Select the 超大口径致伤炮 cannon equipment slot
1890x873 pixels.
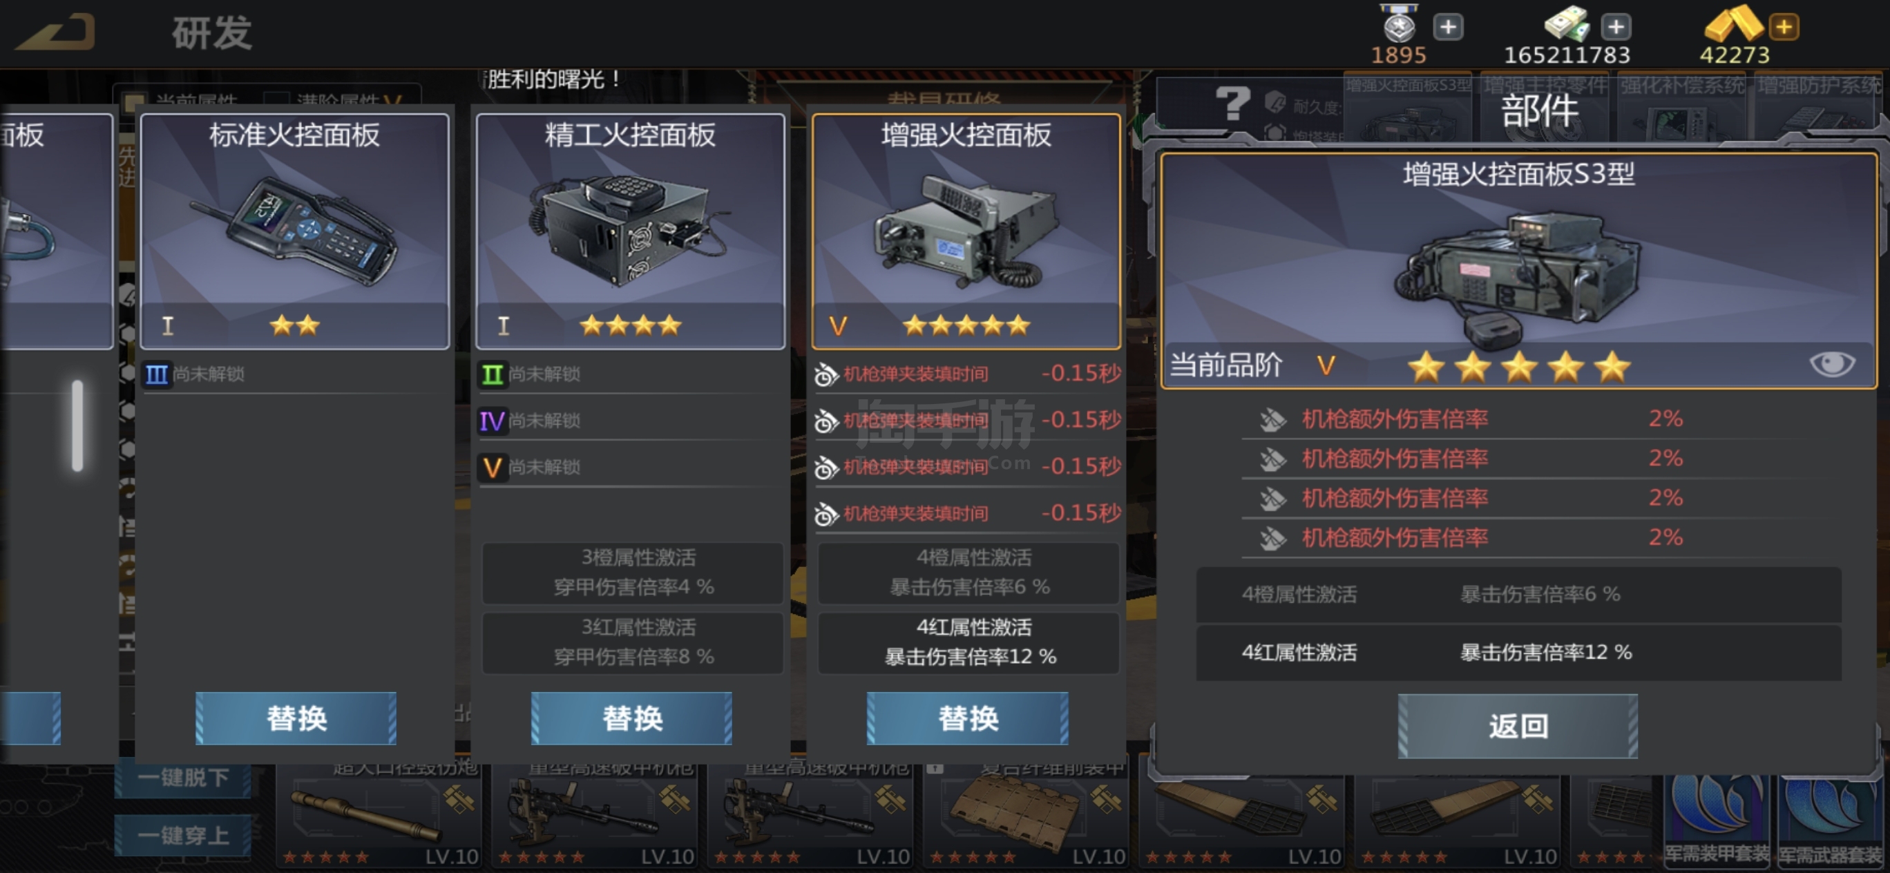click(379, 816)
